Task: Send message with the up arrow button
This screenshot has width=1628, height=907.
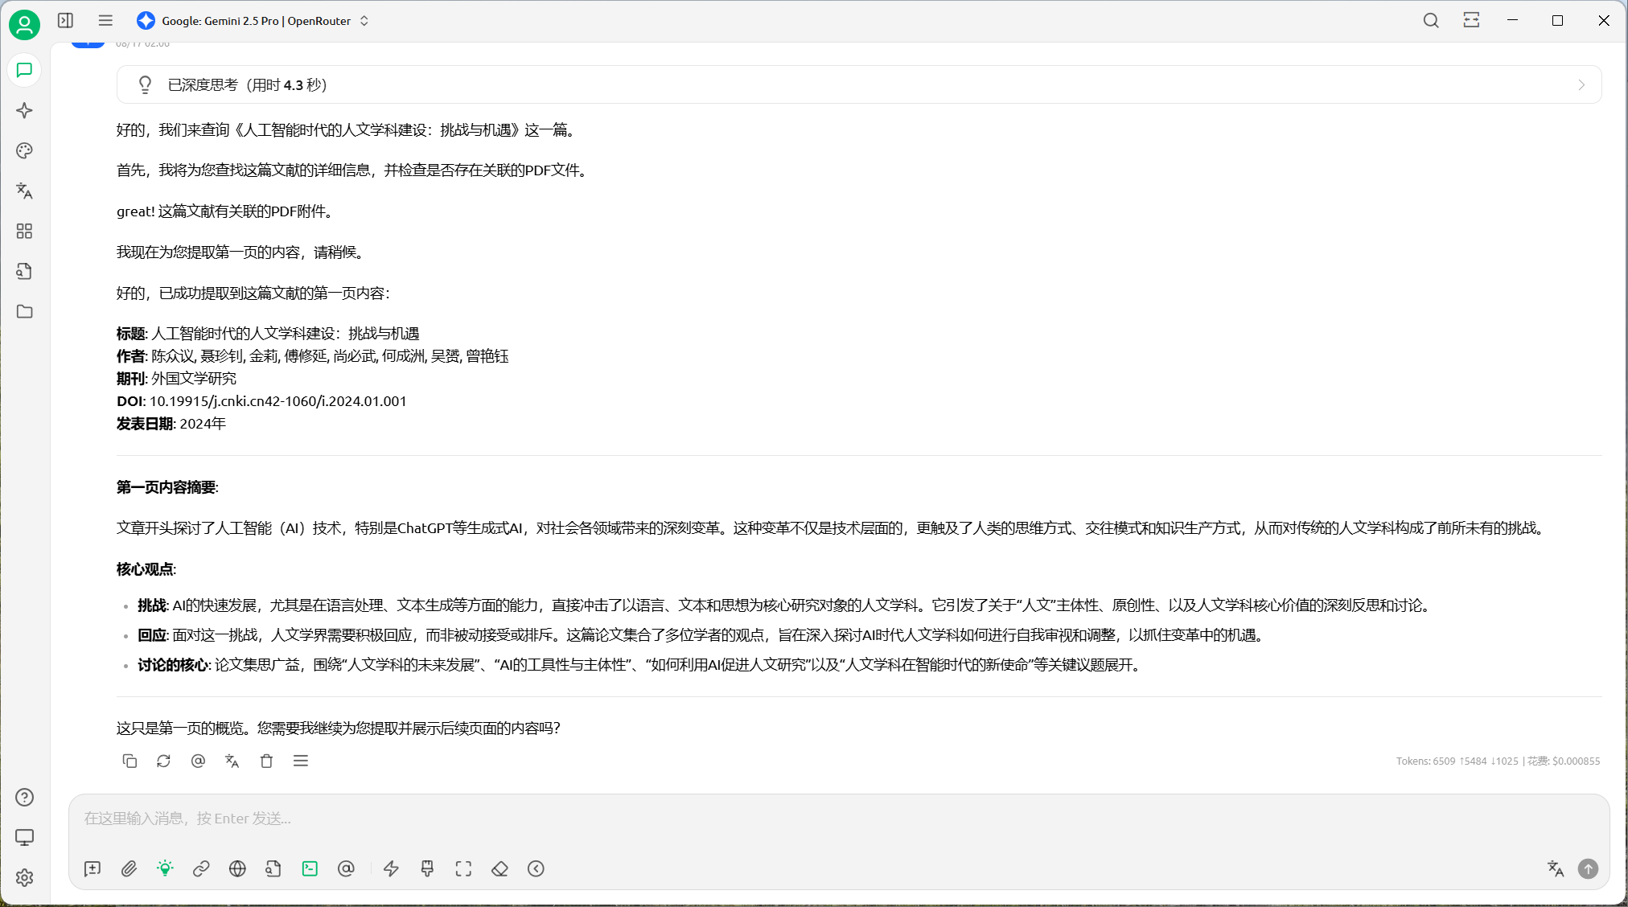Action: coord(1588,868)
